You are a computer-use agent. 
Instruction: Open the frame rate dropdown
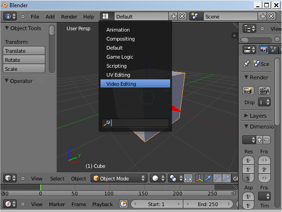coord(264,196)
